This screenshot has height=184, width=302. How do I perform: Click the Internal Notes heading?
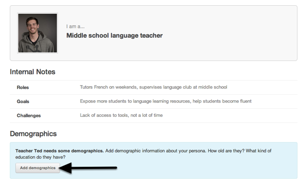(33, 72)
